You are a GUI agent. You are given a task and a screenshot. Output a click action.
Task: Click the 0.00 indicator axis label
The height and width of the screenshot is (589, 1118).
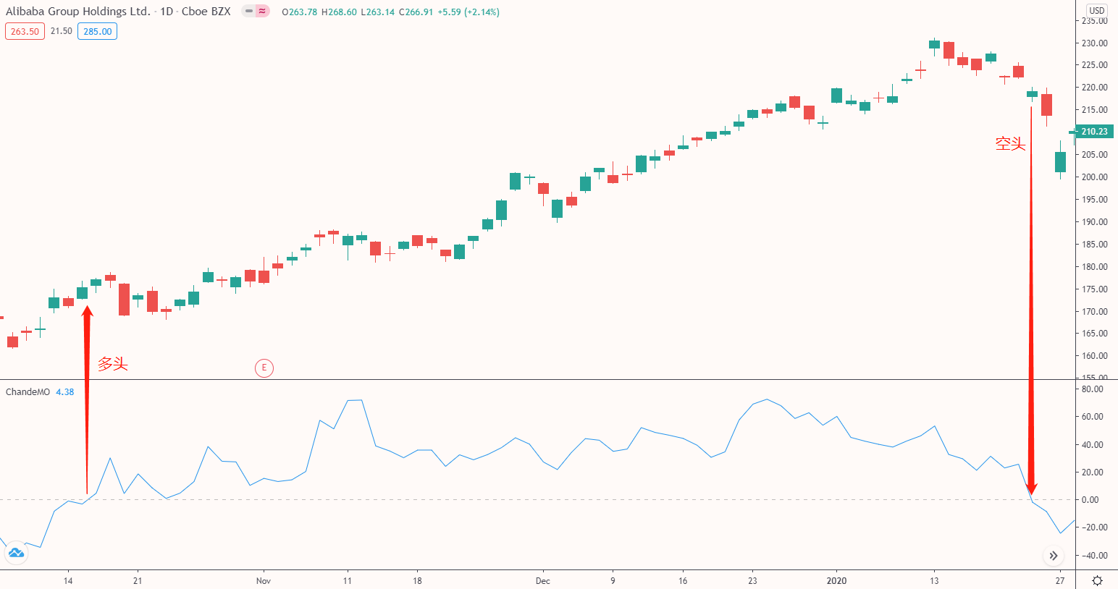click(1090, 500)
